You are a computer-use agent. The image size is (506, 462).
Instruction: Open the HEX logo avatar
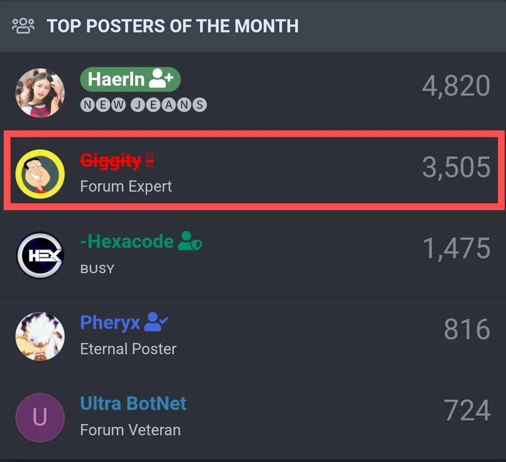click(40, 255)
